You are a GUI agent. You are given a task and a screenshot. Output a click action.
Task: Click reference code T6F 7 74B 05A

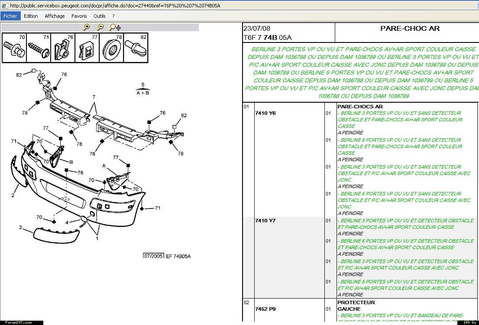point(267,38)
